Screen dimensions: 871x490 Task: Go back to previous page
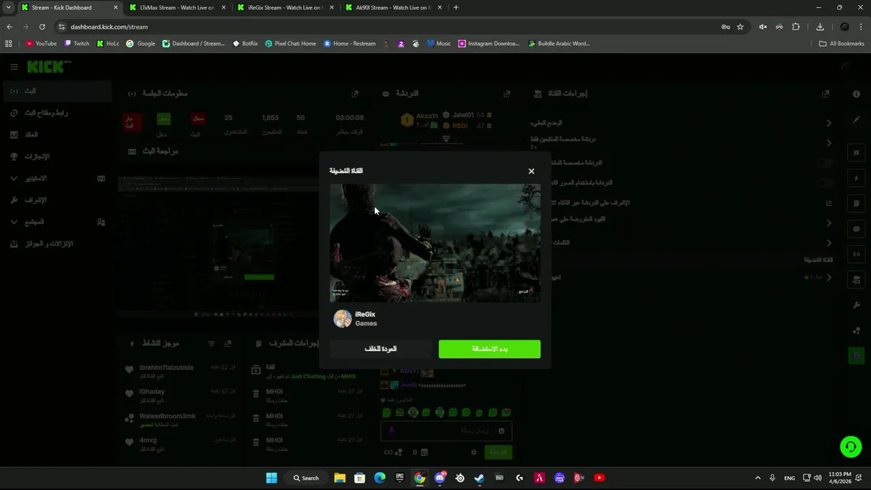pos(10,27)
